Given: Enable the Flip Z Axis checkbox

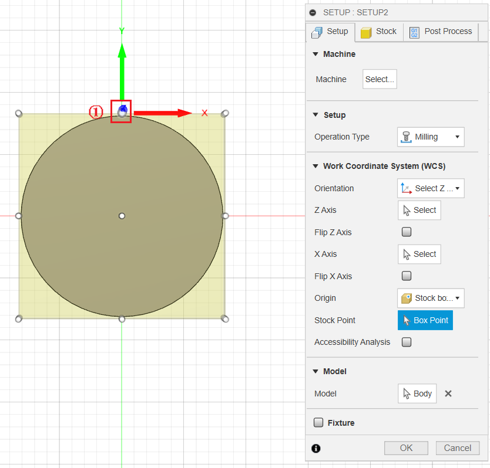Looking at the screenshot, I should pyautogui.click(x=406, y=232).
